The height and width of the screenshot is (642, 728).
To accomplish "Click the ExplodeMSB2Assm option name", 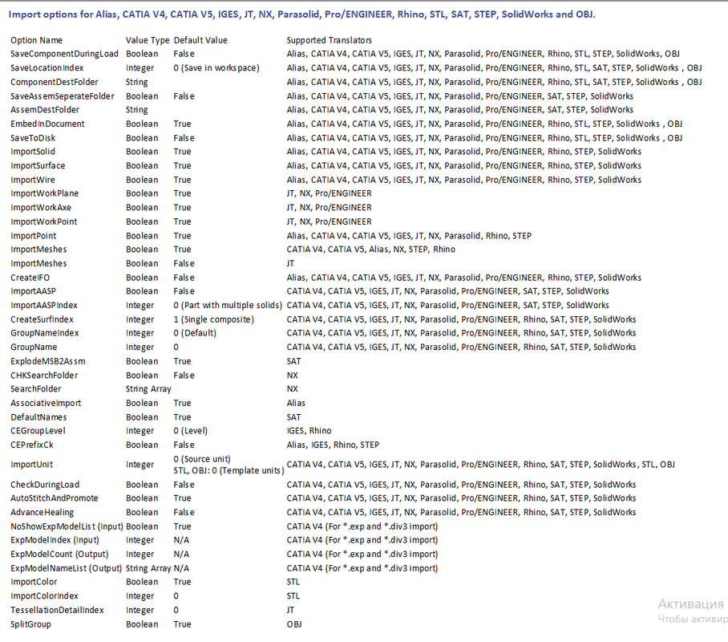I will pos(48,361).
